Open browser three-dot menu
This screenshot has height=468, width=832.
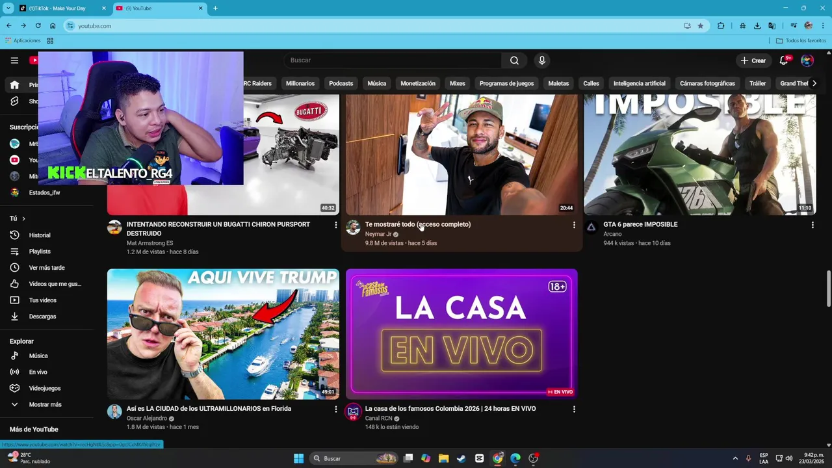coord(823,26)
